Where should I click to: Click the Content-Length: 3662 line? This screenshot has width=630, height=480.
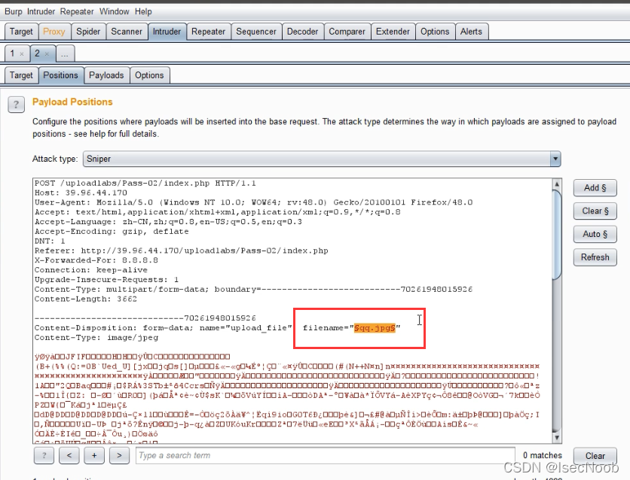click(86, 299)
